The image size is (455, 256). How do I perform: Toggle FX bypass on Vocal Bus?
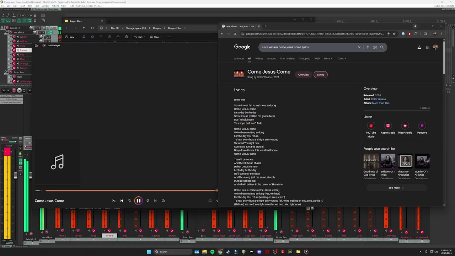point(50,32)
